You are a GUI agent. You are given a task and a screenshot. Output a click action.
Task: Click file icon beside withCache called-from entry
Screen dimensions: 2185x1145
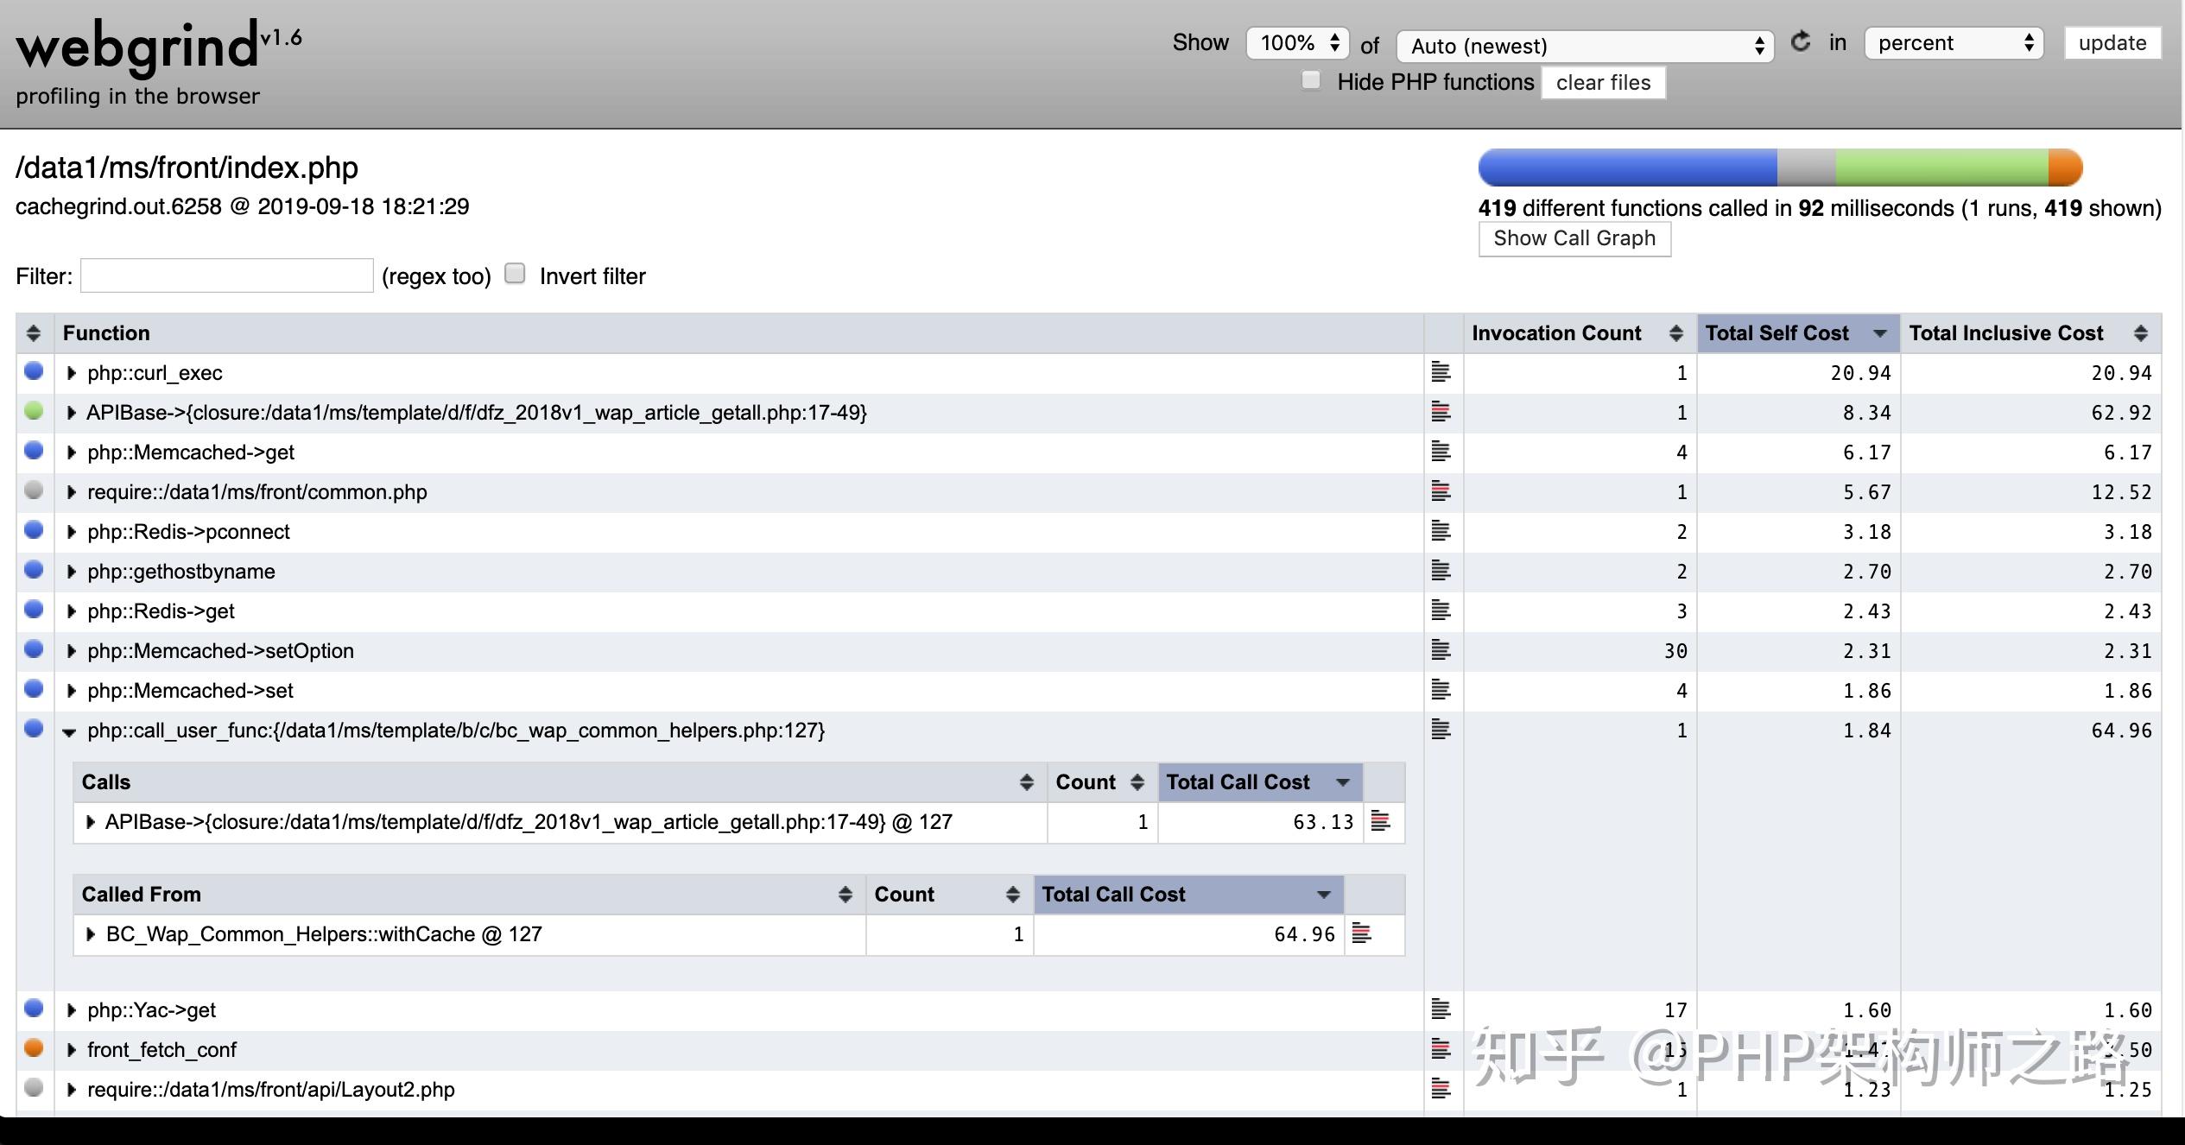pos(1362,933)
